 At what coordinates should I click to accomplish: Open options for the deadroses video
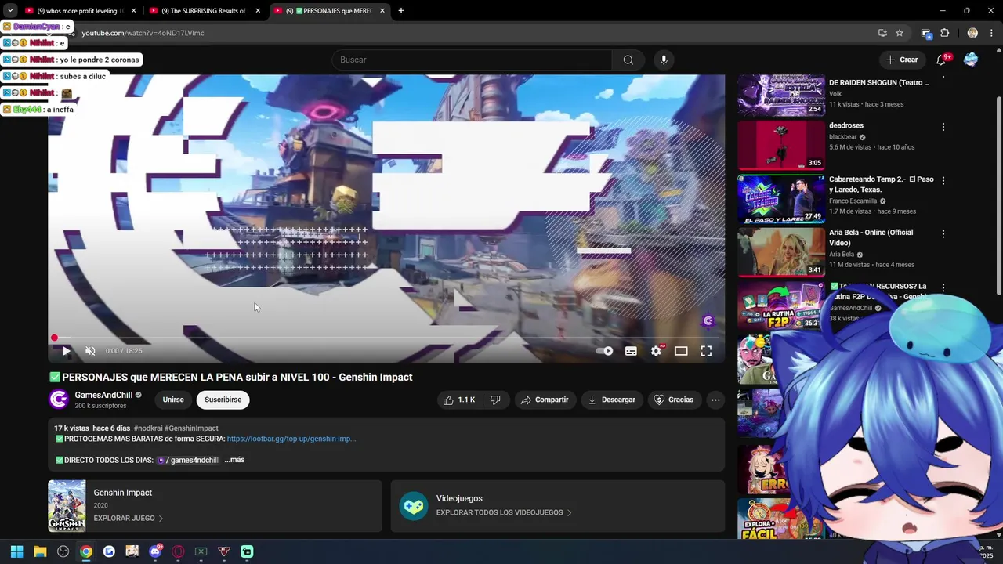(943, 127)
